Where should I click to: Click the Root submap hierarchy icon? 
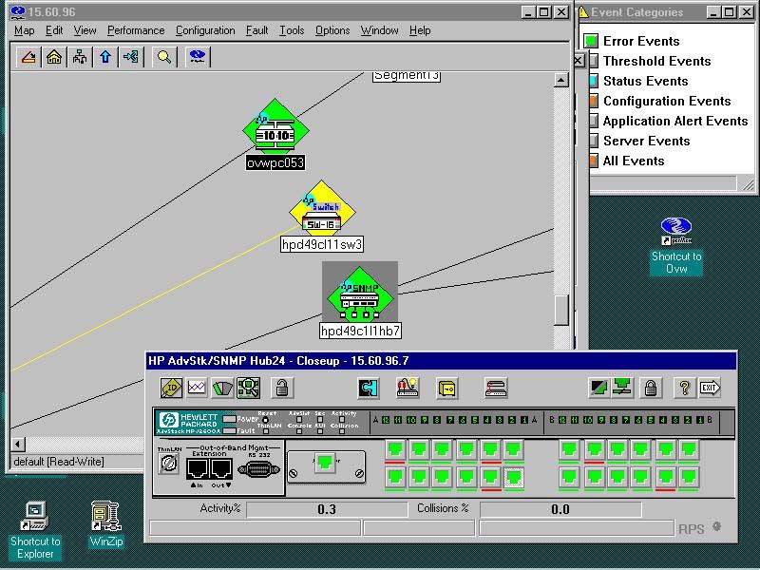coord(80,57)
